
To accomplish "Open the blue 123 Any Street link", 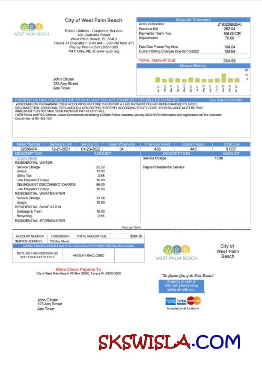I will (26, 158).
